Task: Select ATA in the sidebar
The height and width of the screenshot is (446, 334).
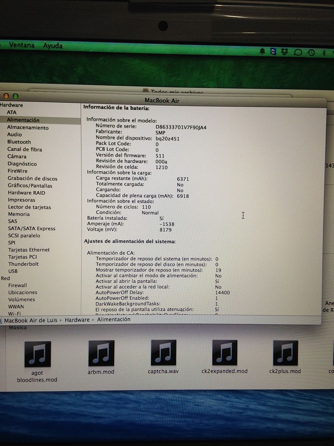Action: [12, 112]
